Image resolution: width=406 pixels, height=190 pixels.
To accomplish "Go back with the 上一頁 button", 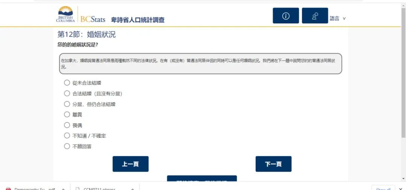I will point(130,164).
